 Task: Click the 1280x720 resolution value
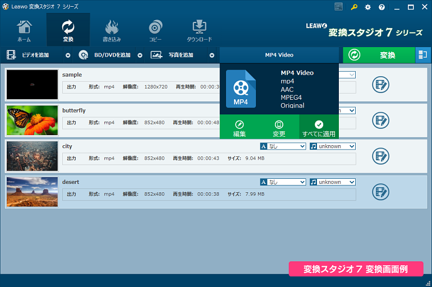click(156, 87)
